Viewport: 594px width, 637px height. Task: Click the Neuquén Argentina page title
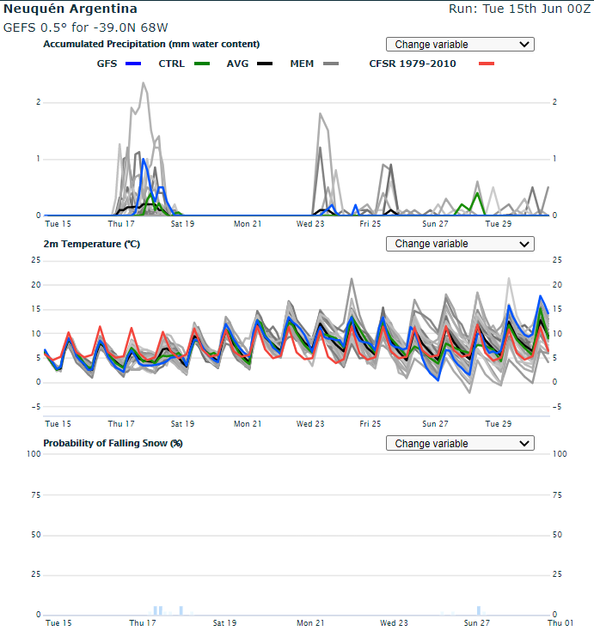coord(70,9)
